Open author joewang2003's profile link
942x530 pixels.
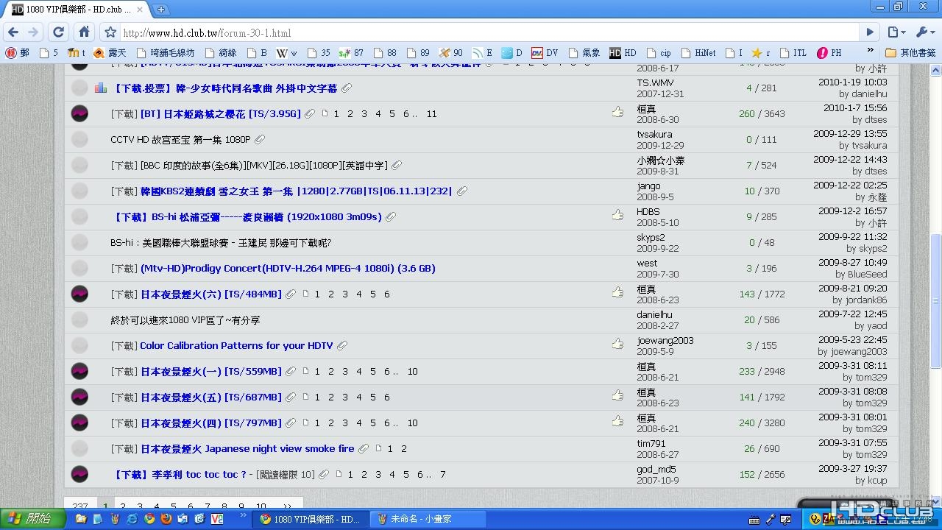665,340
